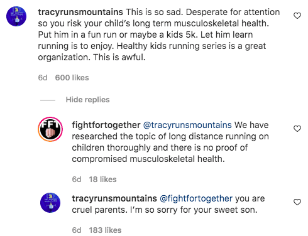The height and width of the screenshot is (236, 308).
Task: Open tracyrunsmountains' avatar on the last reply
Action: coord(50,203)
